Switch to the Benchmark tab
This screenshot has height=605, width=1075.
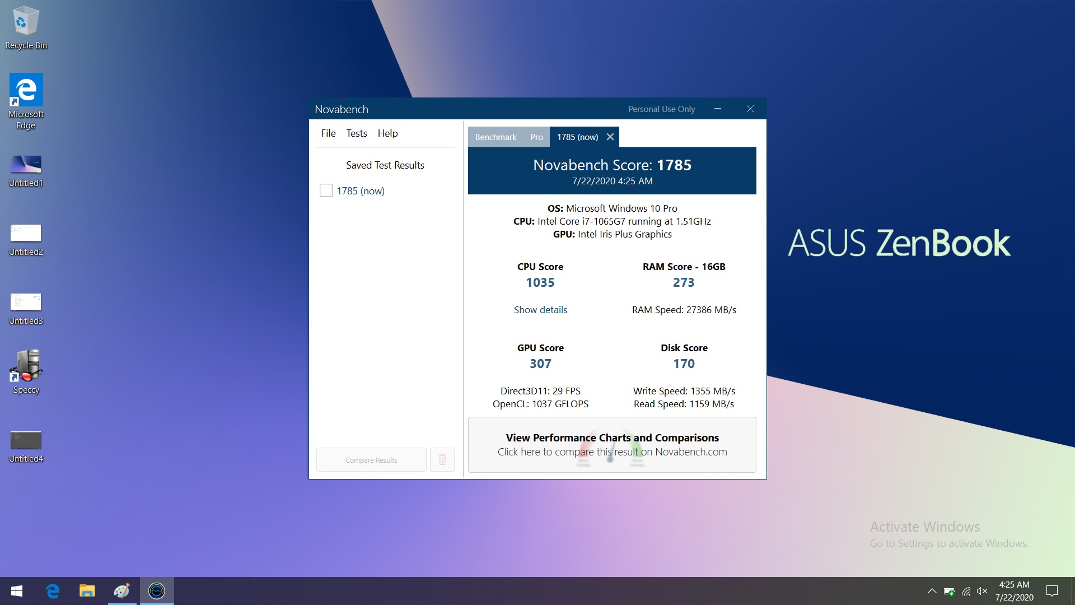(496, 137)
